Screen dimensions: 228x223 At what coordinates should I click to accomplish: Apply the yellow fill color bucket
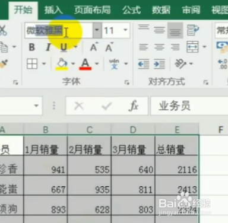pyautogui.click(x=62, y=64)
